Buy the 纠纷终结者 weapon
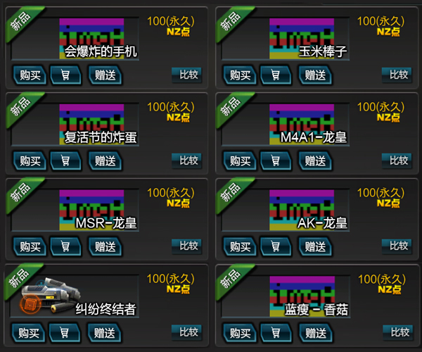The width and height of the screenshot is (422, 352). tap(29, 332)
